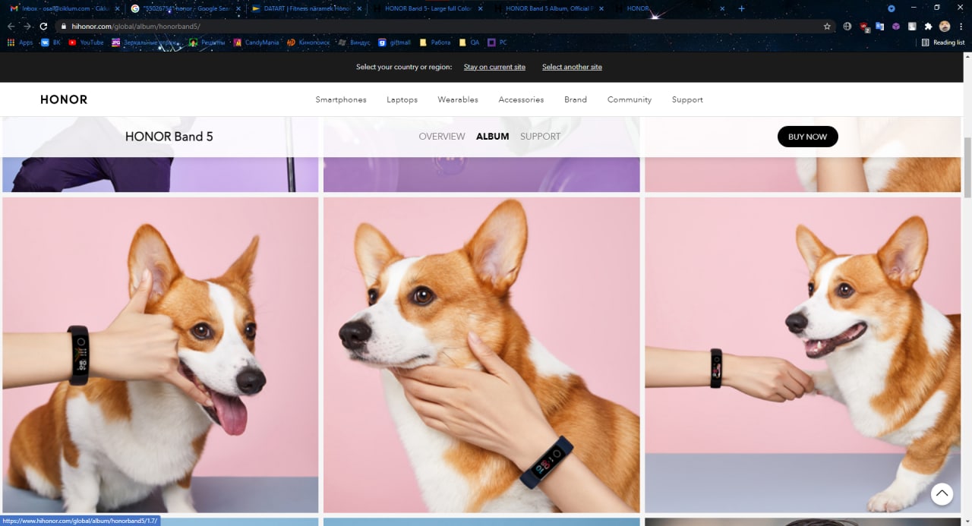Select the ALBUM section
This screenshot has height=526, width=972.
(x=492, y=137)
